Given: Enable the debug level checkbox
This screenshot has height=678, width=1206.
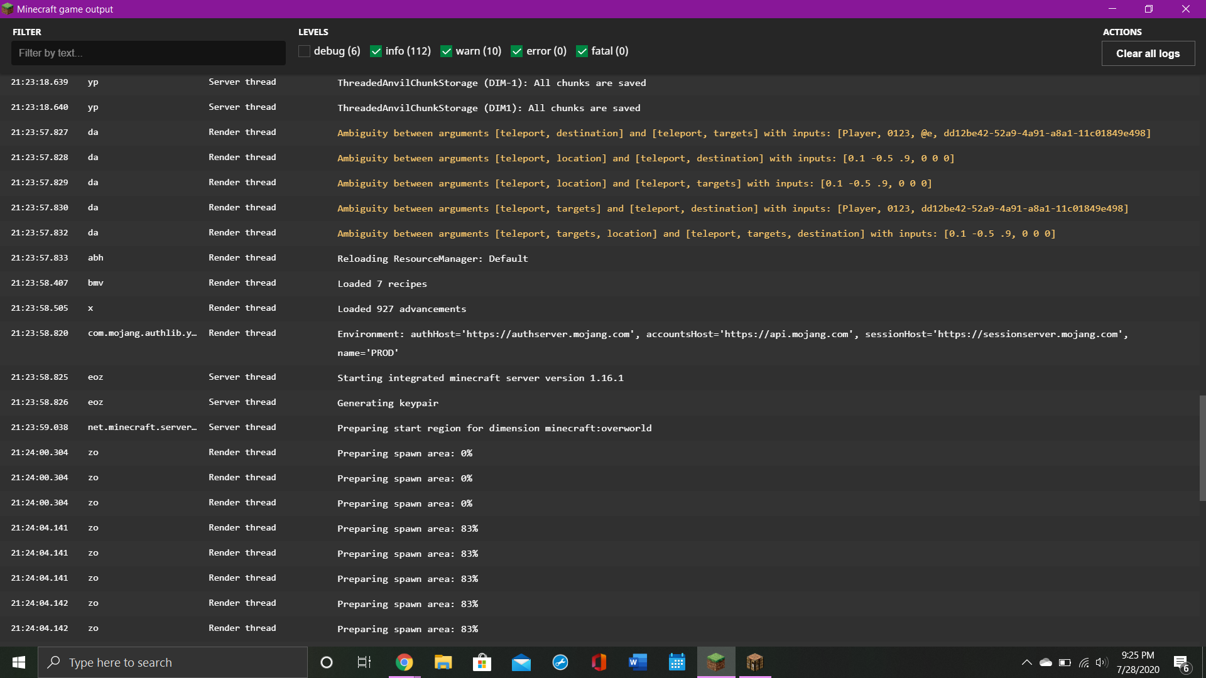Looking at the screenshot, I should 305,51.
